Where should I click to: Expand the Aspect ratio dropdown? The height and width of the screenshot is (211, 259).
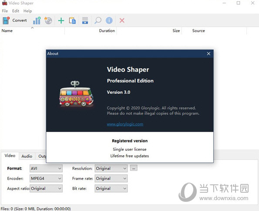coord(46,188)
